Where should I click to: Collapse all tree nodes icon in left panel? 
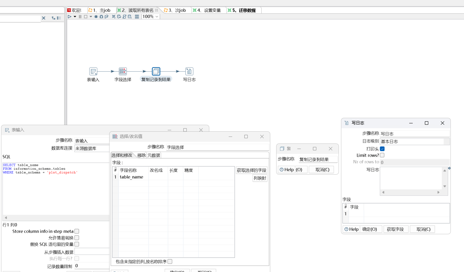[59, 18]
